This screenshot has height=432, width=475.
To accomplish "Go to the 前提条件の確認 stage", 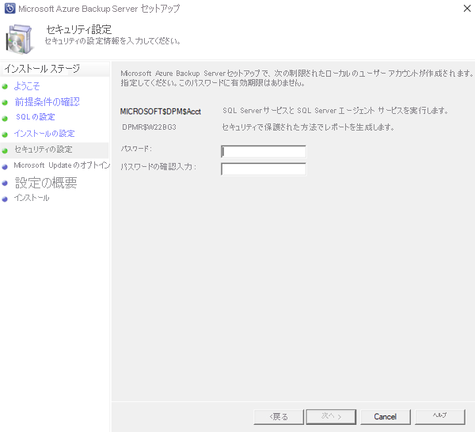I will [x=47, y=102].
